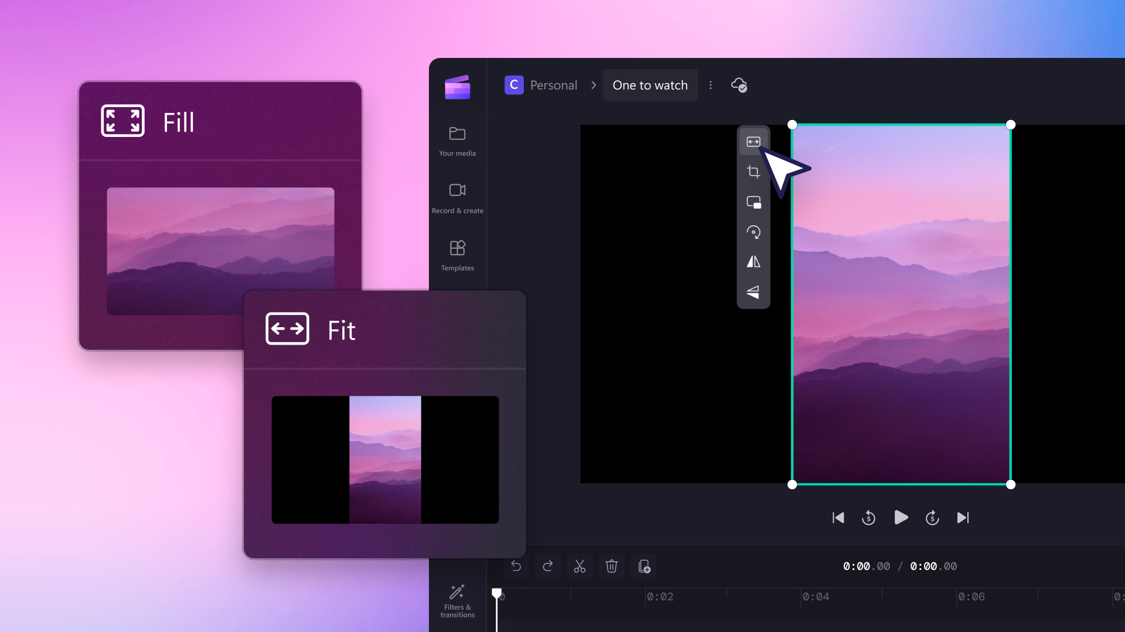
Task: Click the duplicate/copy clip button
Action: (645, 566)
